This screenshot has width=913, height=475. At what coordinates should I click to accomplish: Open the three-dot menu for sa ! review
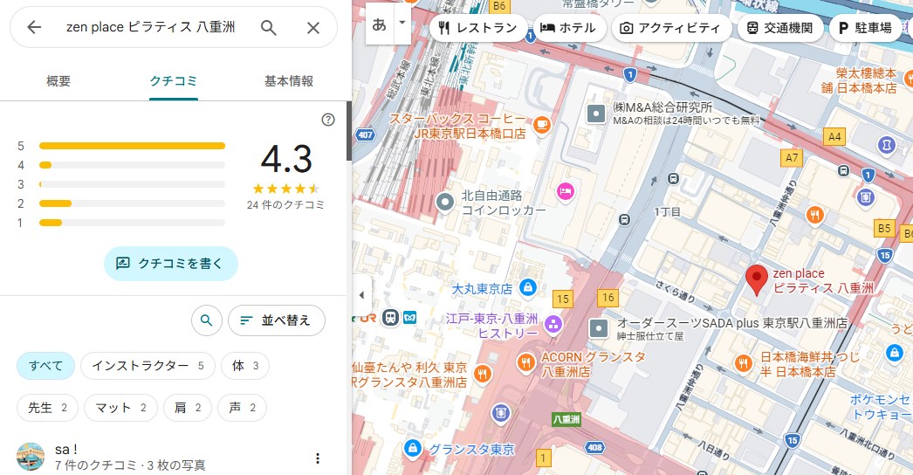[318, 458]
